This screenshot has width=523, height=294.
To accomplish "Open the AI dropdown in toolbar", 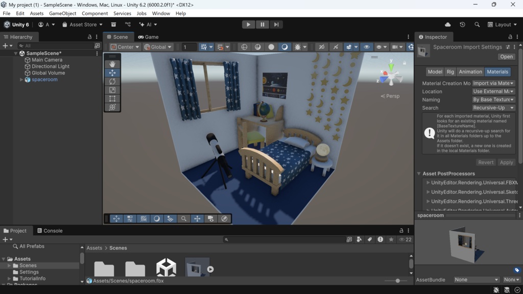I will coord(148,24).
